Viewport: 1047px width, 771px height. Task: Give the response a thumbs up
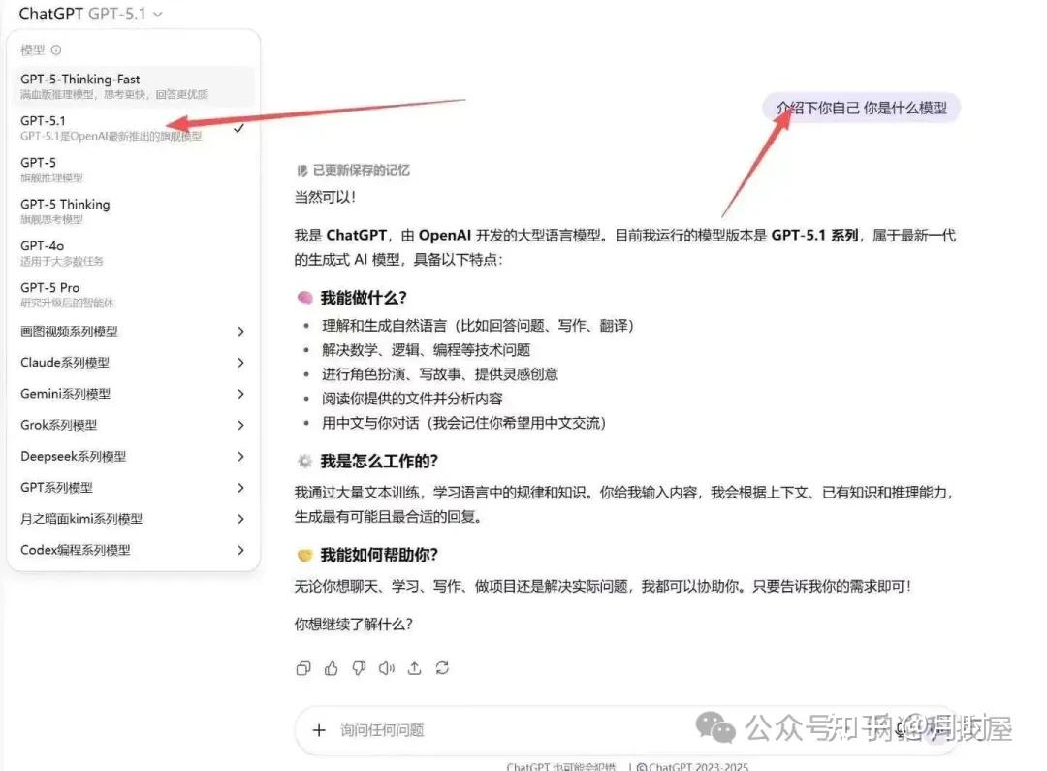[332, 668]
